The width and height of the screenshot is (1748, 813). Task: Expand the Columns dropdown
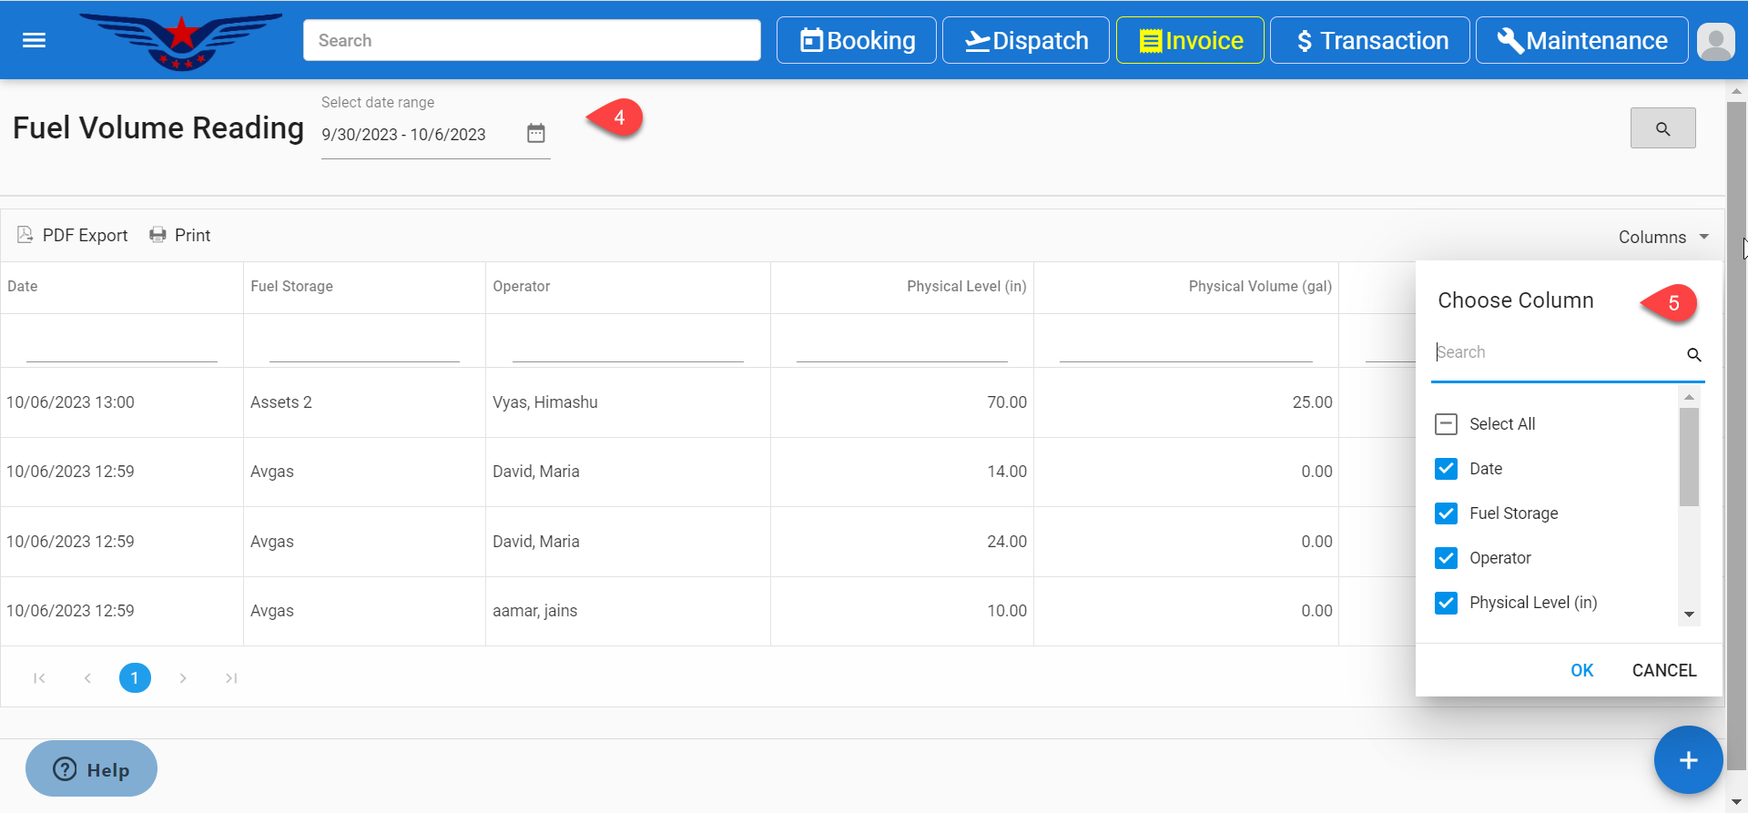click(x=1662, y=237)
